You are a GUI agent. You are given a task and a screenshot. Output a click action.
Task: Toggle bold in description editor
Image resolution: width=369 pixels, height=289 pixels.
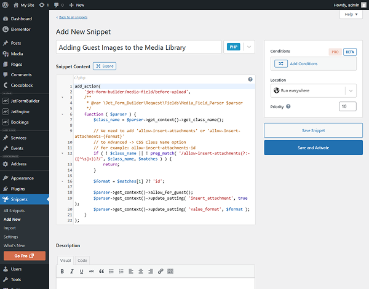tap(62, 271)
